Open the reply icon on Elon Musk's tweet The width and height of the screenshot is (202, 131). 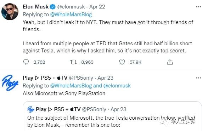click(x=26, y=62)
